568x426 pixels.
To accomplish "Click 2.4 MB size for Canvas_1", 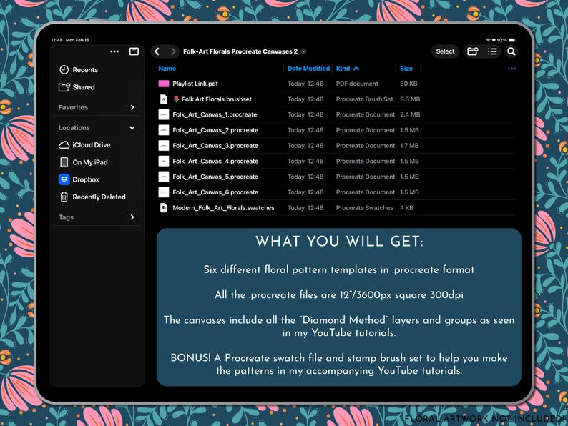I will tap(410, 115).
